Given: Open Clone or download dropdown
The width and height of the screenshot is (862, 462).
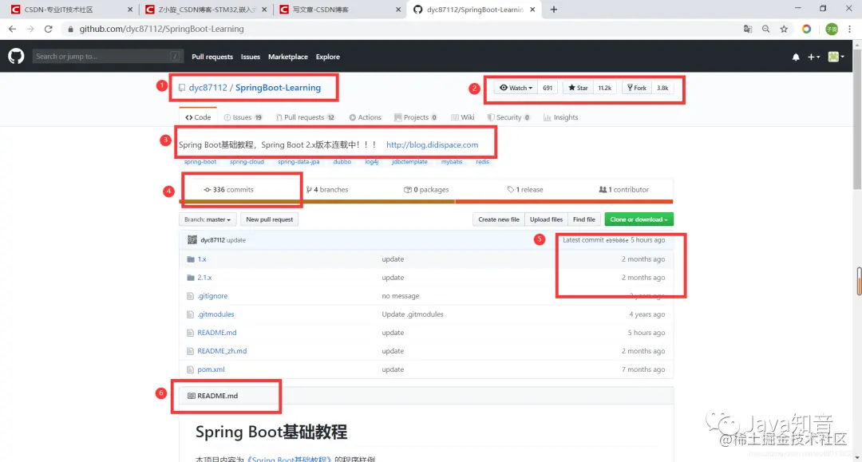Looking at the screenshot, I should 639,219.
